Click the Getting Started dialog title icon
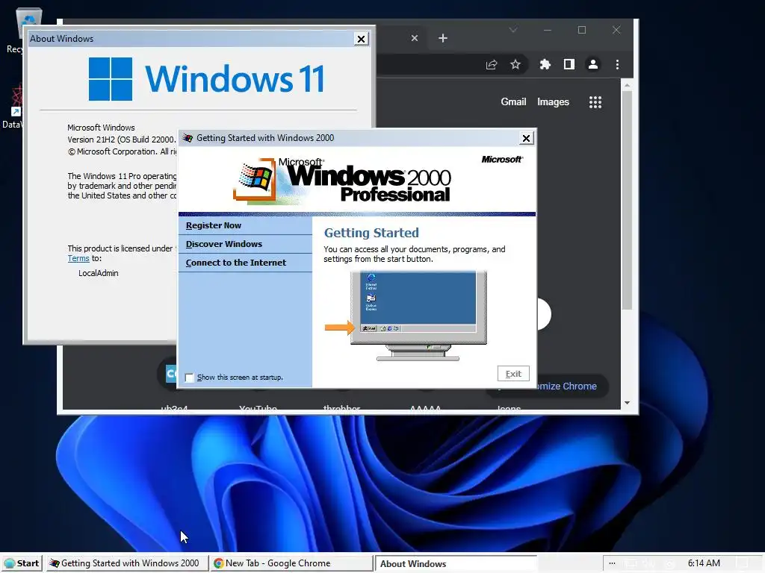This screenshot has width=765, height=573. (188, 138)
